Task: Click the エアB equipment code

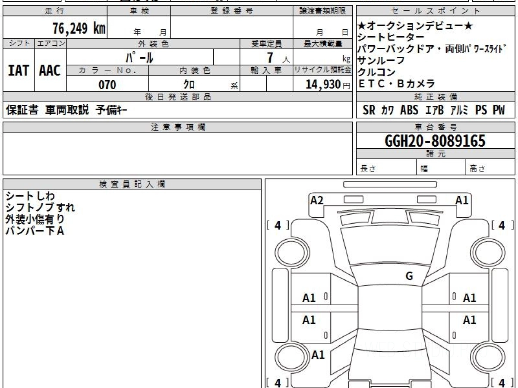Action: tap(435, 110)
